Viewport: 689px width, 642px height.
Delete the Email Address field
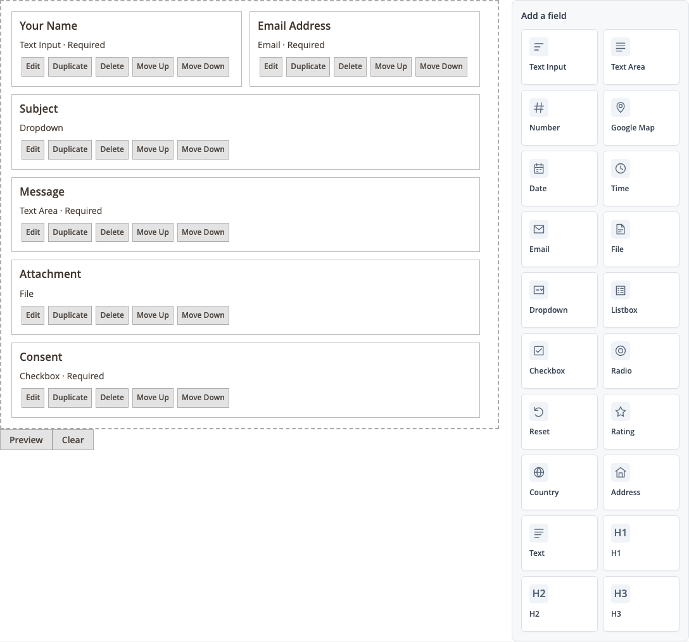click(x=350, y=66)
